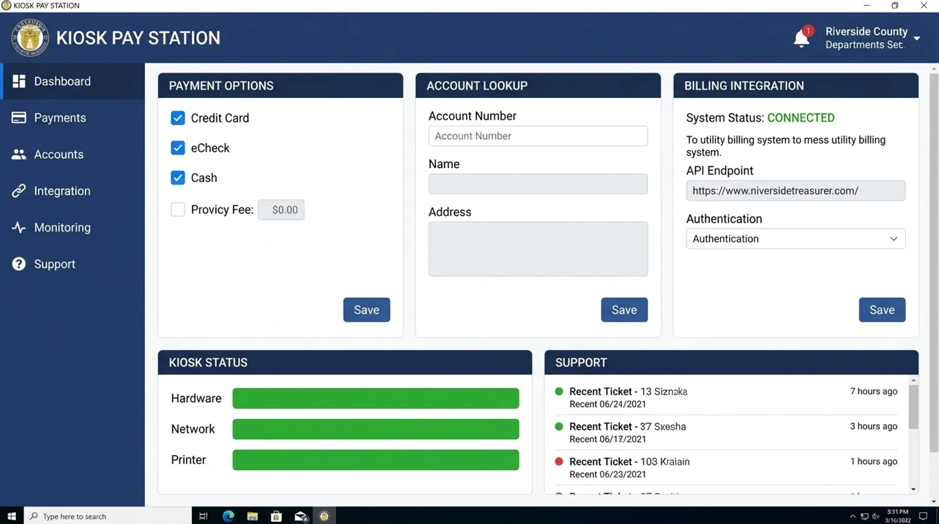Expand the Riverside County account dropdown arrow
The width and height of the screenshot is (939, 524).
917,38
